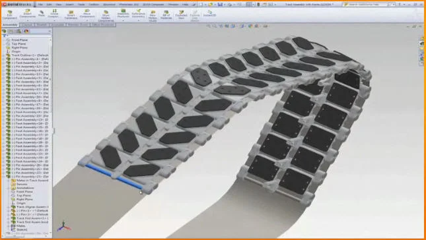Screen dimensions: 426x240
Task: Click the XYZ orientation triad
Action: coord(63,226)
